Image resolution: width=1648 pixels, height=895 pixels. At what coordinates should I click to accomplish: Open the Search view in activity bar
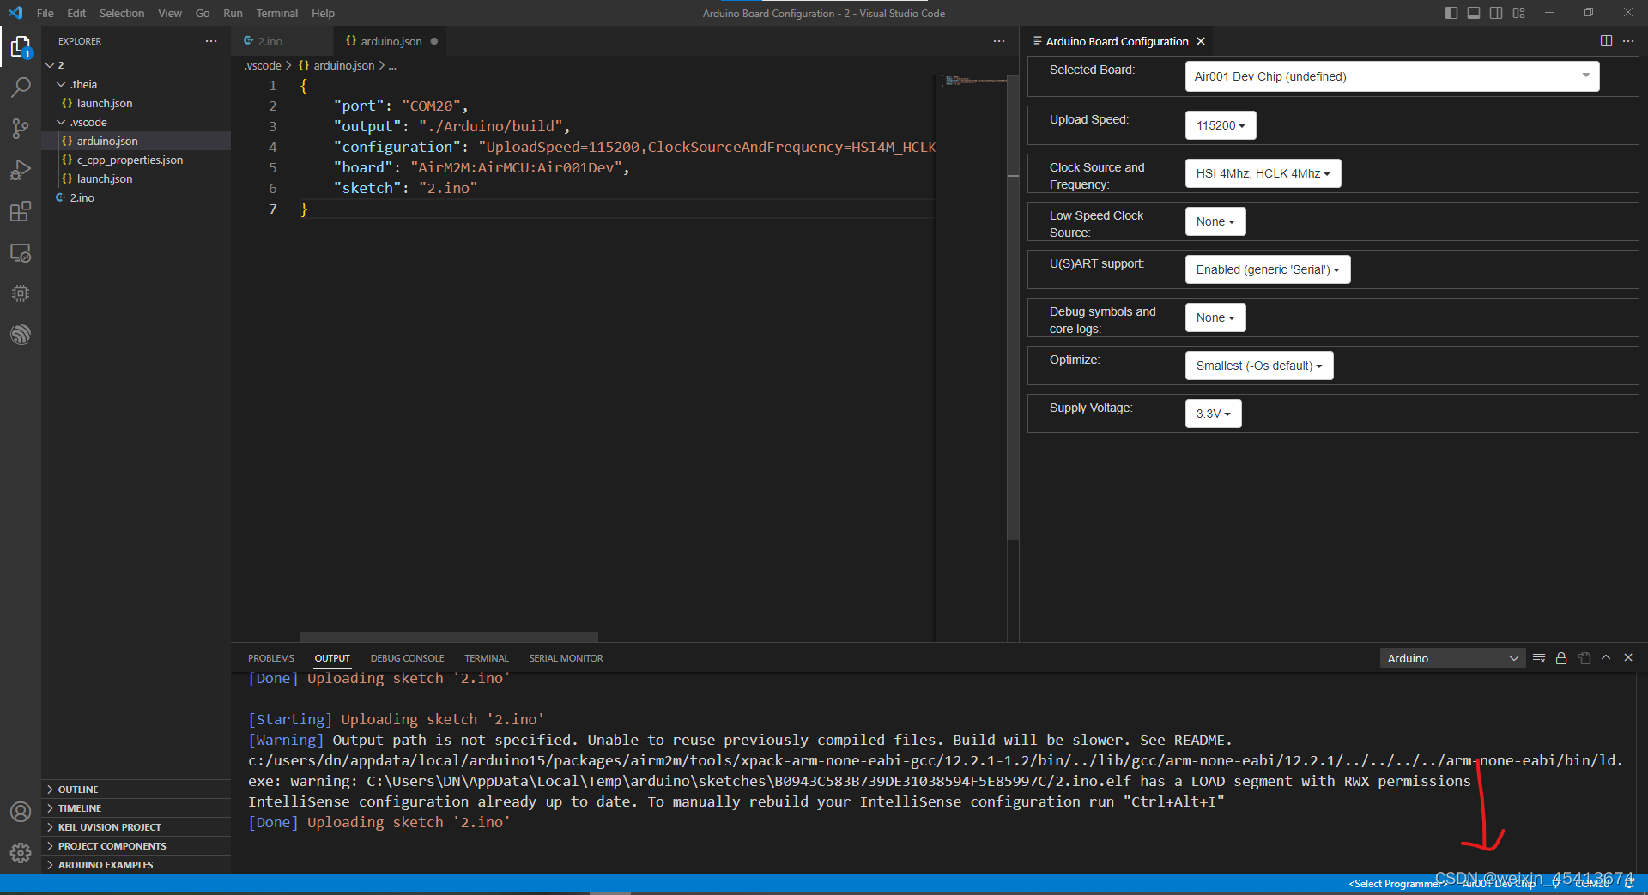pyautogui.click(x=21, y=87)
